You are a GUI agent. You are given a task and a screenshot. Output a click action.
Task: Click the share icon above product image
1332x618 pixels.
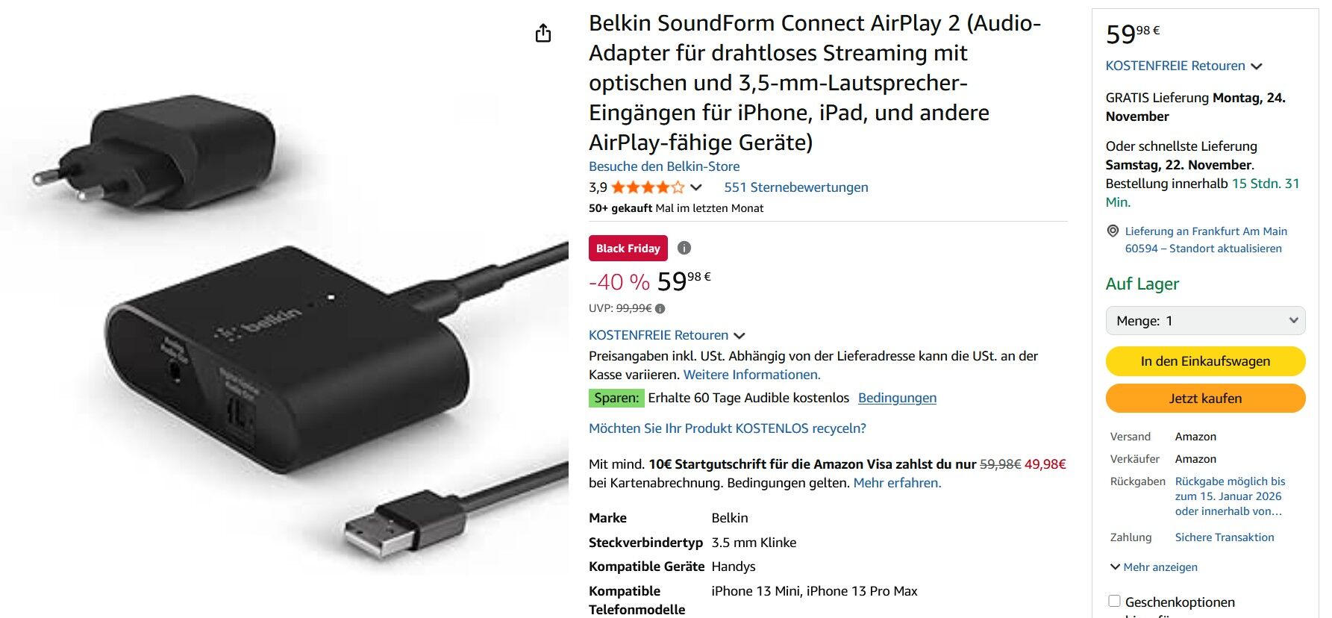click(543, 33)
